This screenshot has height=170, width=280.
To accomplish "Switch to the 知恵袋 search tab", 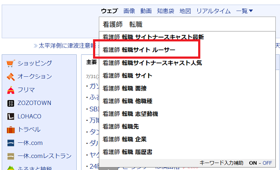I will tap(165, 11).
